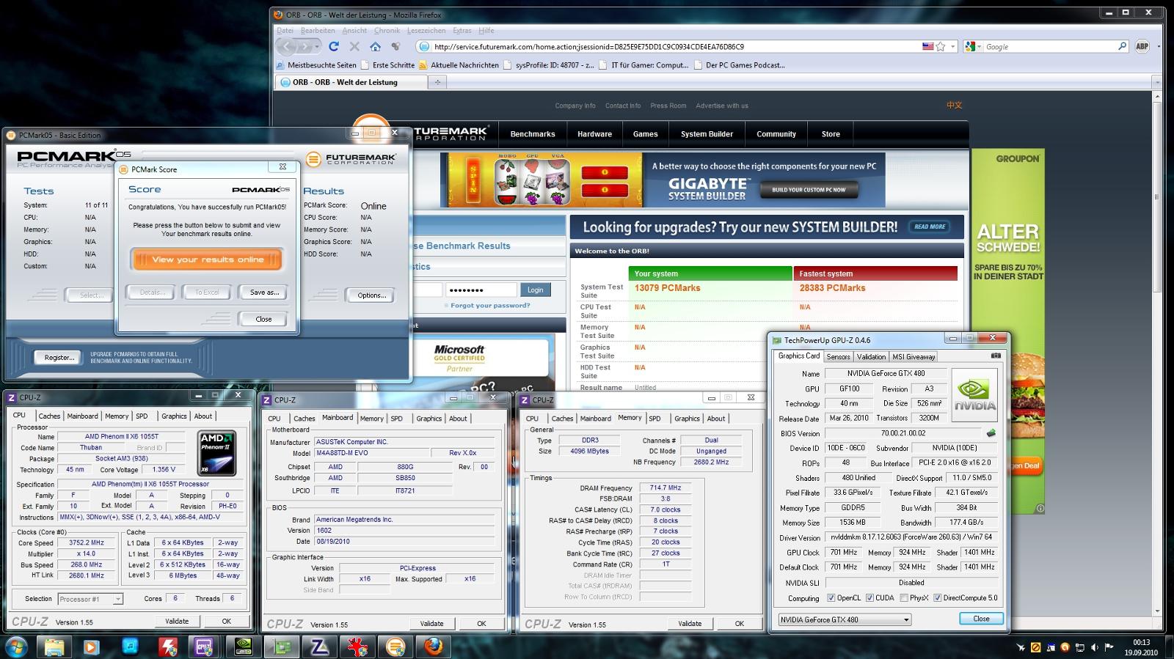Image resolution: width=1174 pixels, height=659 pixels.
Task: Click Close button in GPU-Z
Action: tap(981, 619)
